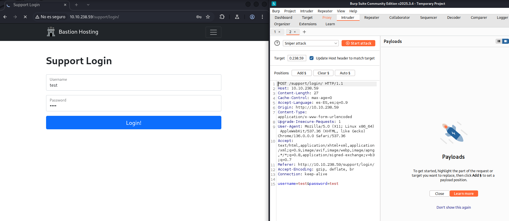Click the Learn more button
This screenshot has height=221, width=509.
pos(464,194)
